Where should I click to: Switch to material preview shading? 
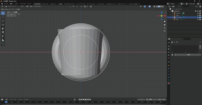[161, 6]
